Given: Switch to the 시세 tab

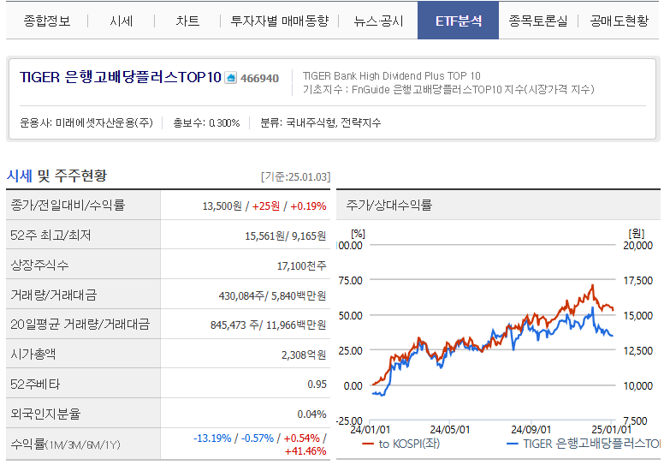Looking at the screenshot, I should click(121, 21).
